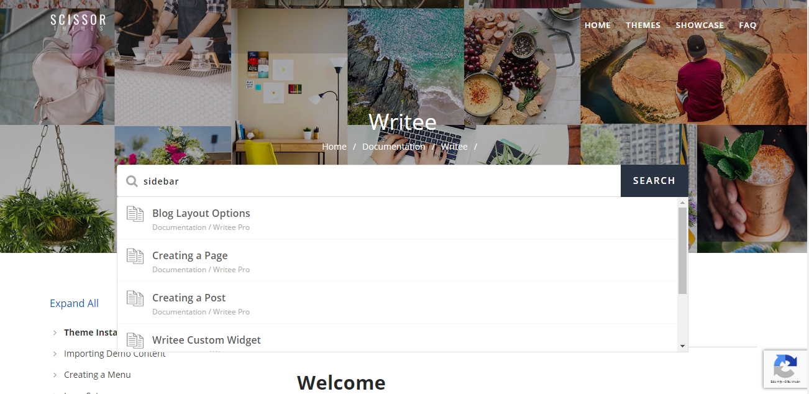Expand the Theme Installation chevron
The width and height of the screenshot is (809, 394).
coord(55,333)
